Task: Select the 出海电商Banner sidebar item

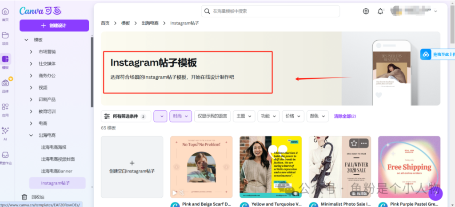Action: click(56, 171)
